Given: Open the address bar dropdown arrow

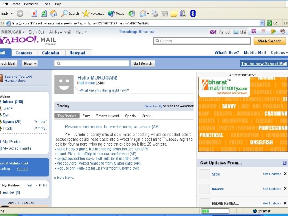Looking at the screenshot, I should click(262, 23).
